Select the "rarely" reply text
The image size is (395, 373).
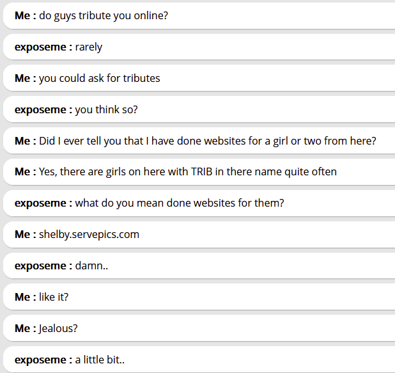click(89, 47)
